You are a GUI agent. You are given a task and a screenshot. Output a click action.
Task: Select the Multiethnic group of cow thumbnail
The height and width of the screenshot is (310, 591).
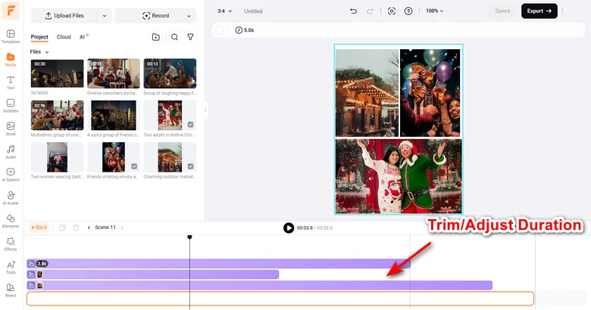[x=58, y=116]
